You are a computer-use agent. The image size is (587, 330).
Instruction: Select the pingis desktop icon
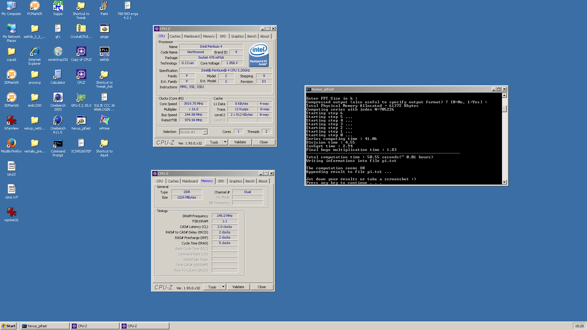pos(104,28)
